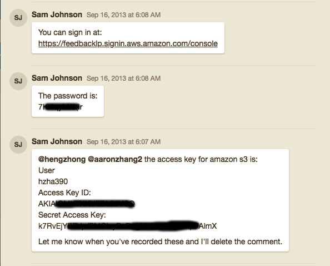The image size is (330, 266).
Task: Open Sam Johnson's name above the access key comment
Action: pos(57,141)
